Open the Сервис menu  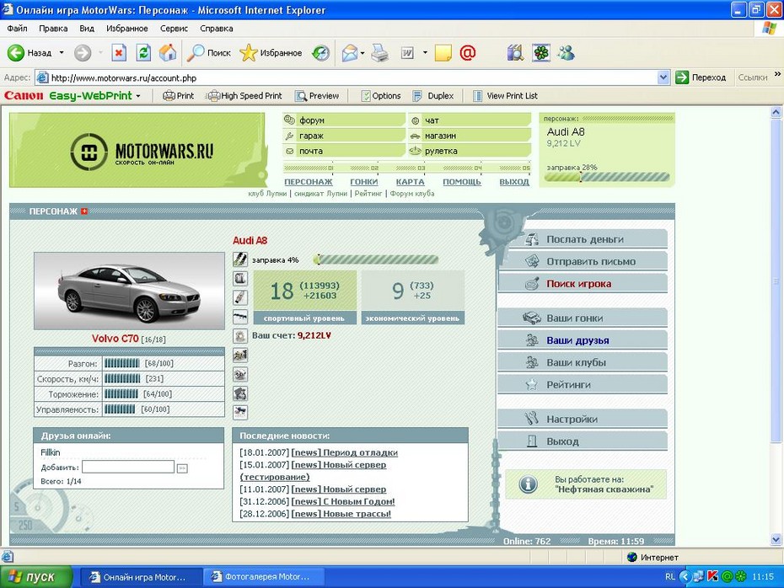coord(174,29)
